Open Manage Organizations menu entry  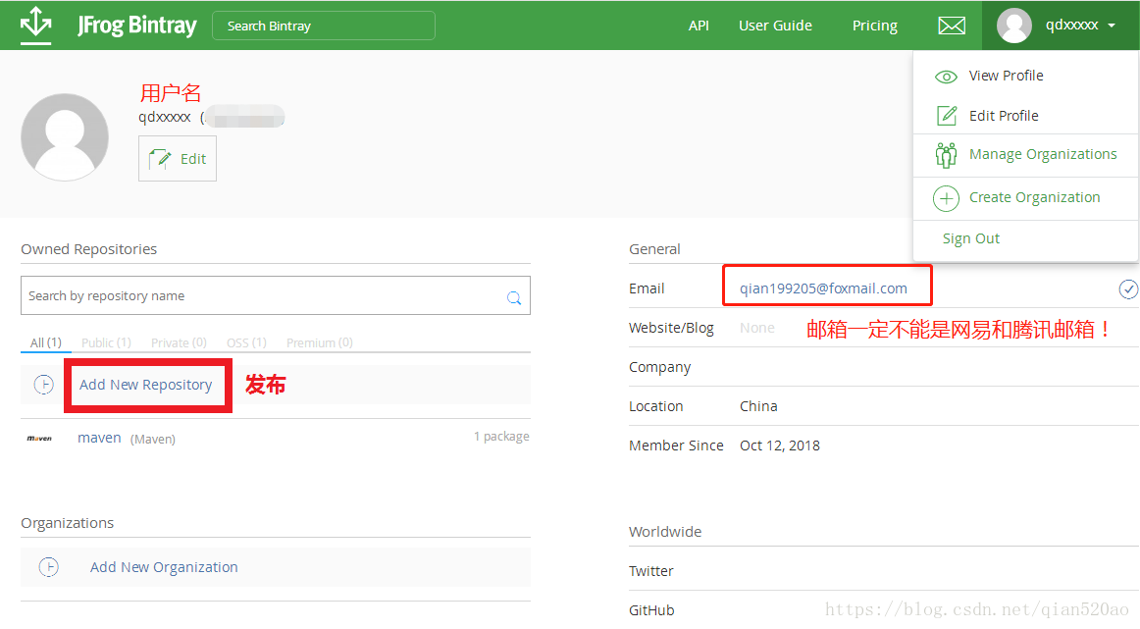[x=1043, y=154]
